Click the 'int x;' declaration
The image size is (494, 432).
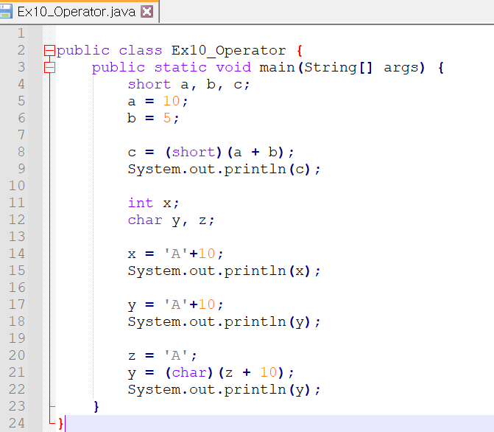tap(153, 203)
